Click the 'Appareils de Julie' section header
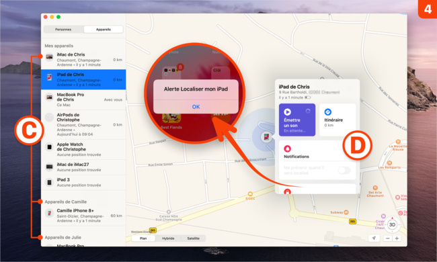 click(x=63, y=238)
